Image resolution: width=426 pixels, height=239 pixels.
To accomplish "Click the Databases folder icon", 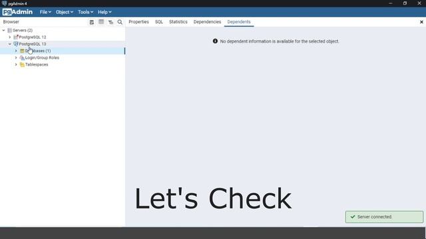I will click(x=22, y=51).
